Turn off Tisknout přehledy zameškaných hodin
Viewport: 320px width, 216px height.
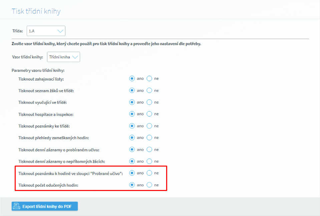pyautogui.click(x=149, y=138)
